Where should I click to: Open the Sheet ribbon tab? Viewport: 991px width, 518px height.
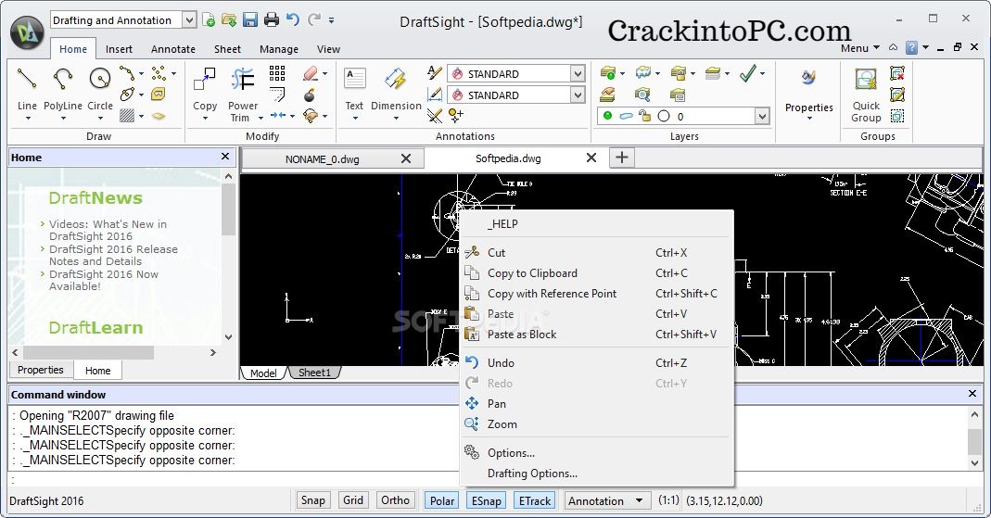click(x=227, y=48)
